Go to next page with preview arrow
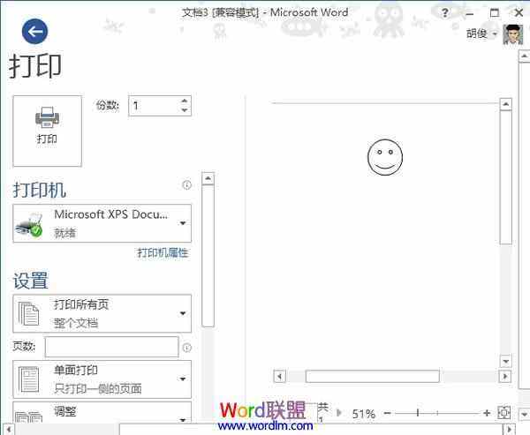 (339, 413)
